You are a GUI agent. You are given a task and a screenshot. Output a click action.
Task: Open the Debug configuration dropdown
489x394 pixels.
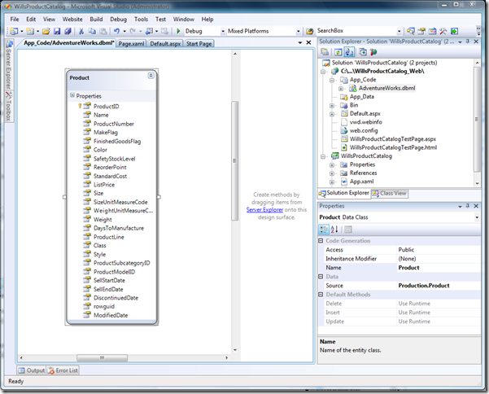(223, 31)
